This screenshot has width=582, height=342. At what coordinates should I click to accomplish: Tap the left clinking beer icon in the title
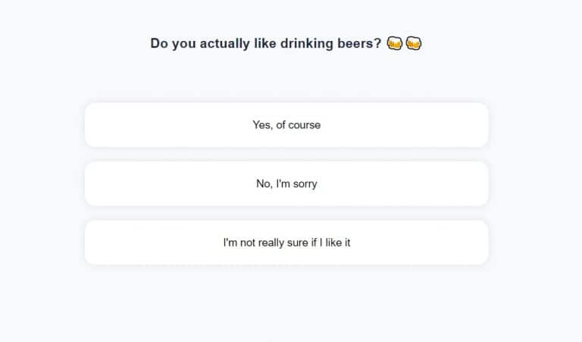pos(394,43)
